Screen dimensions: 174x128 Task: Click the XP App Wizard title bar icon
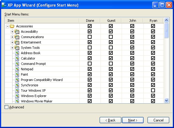pos(4,5)
